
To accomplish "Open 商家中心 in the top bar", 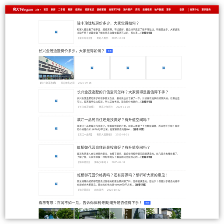I will pos(194,10).
